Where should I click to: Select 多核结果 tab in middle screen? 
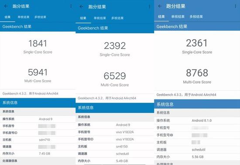coord(117,18)
